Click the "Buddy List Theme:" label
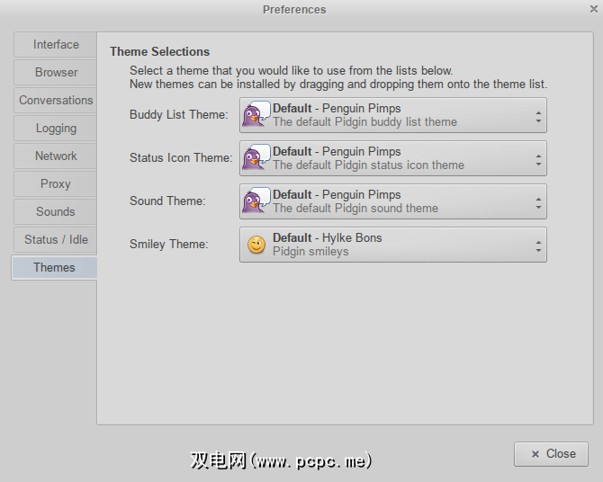This screenshot has width=603, height=482. point(179,114)
